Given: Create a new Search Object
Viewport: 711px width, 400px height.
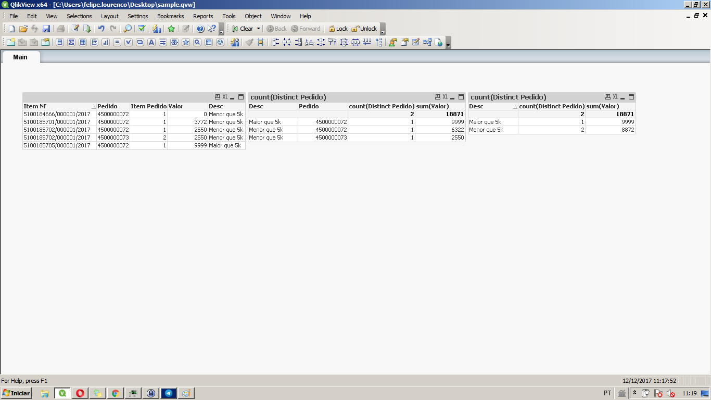Looking at the screenshot, I should (x=197, y=42).
